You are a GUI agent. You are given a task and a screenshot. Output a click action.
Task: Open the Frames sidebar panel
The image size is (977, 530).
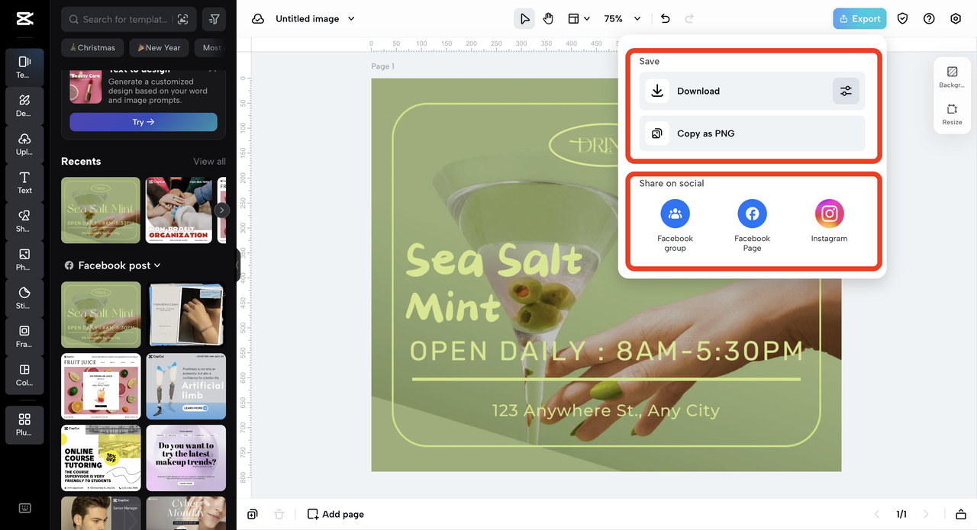(x=24, y=336)
